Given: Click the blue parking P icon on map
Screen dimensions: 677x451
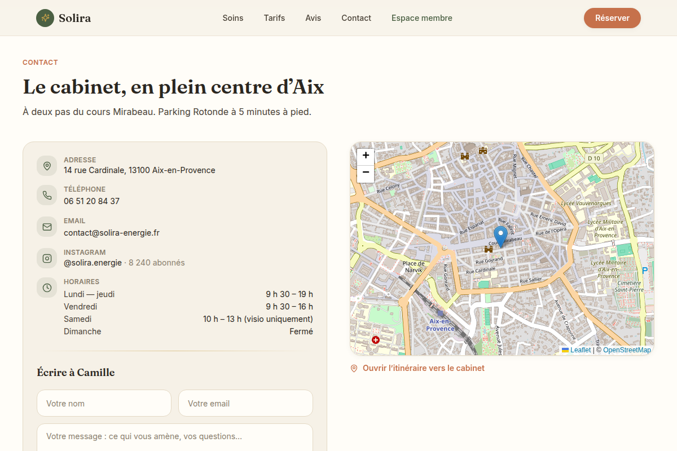Looking at the screenshot, I should tap(645, 271).
